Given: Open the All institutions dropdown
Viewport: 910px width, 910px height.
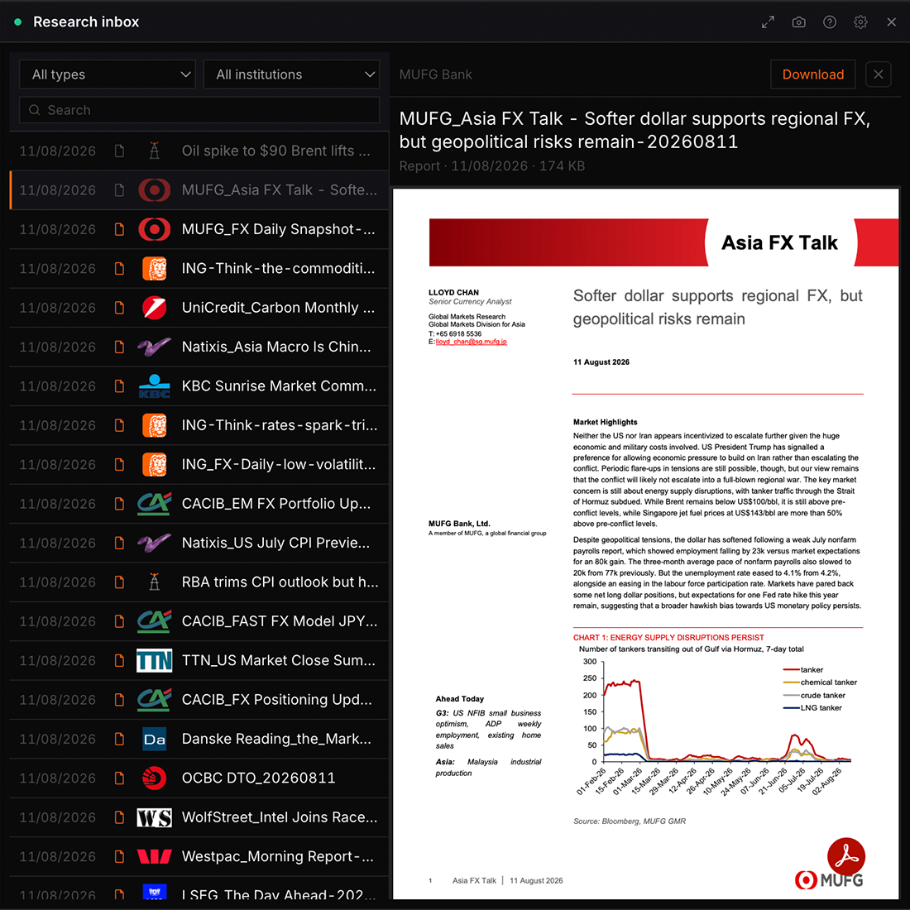Looking at the screenshot, I should pyautogui.click(x=291, y=74).
